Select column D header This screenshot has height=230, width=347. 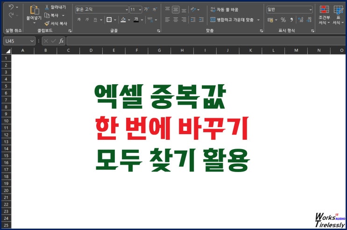pos(91,50)
